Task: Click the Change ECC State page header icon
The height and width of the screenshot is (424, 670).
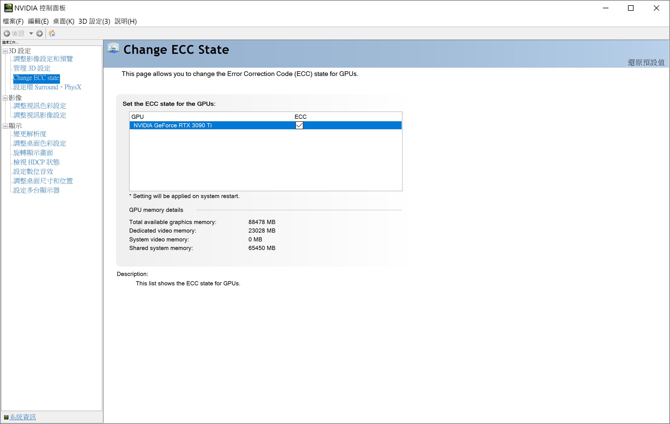Action: 113,48
